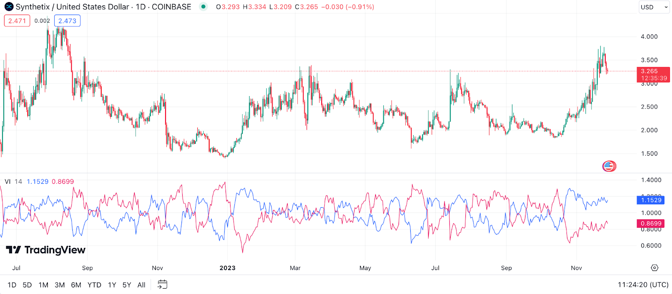The height and width of the screenshot is (294, 672).
Task: Select the 1Y time range
Action: [x=112, y=285]
